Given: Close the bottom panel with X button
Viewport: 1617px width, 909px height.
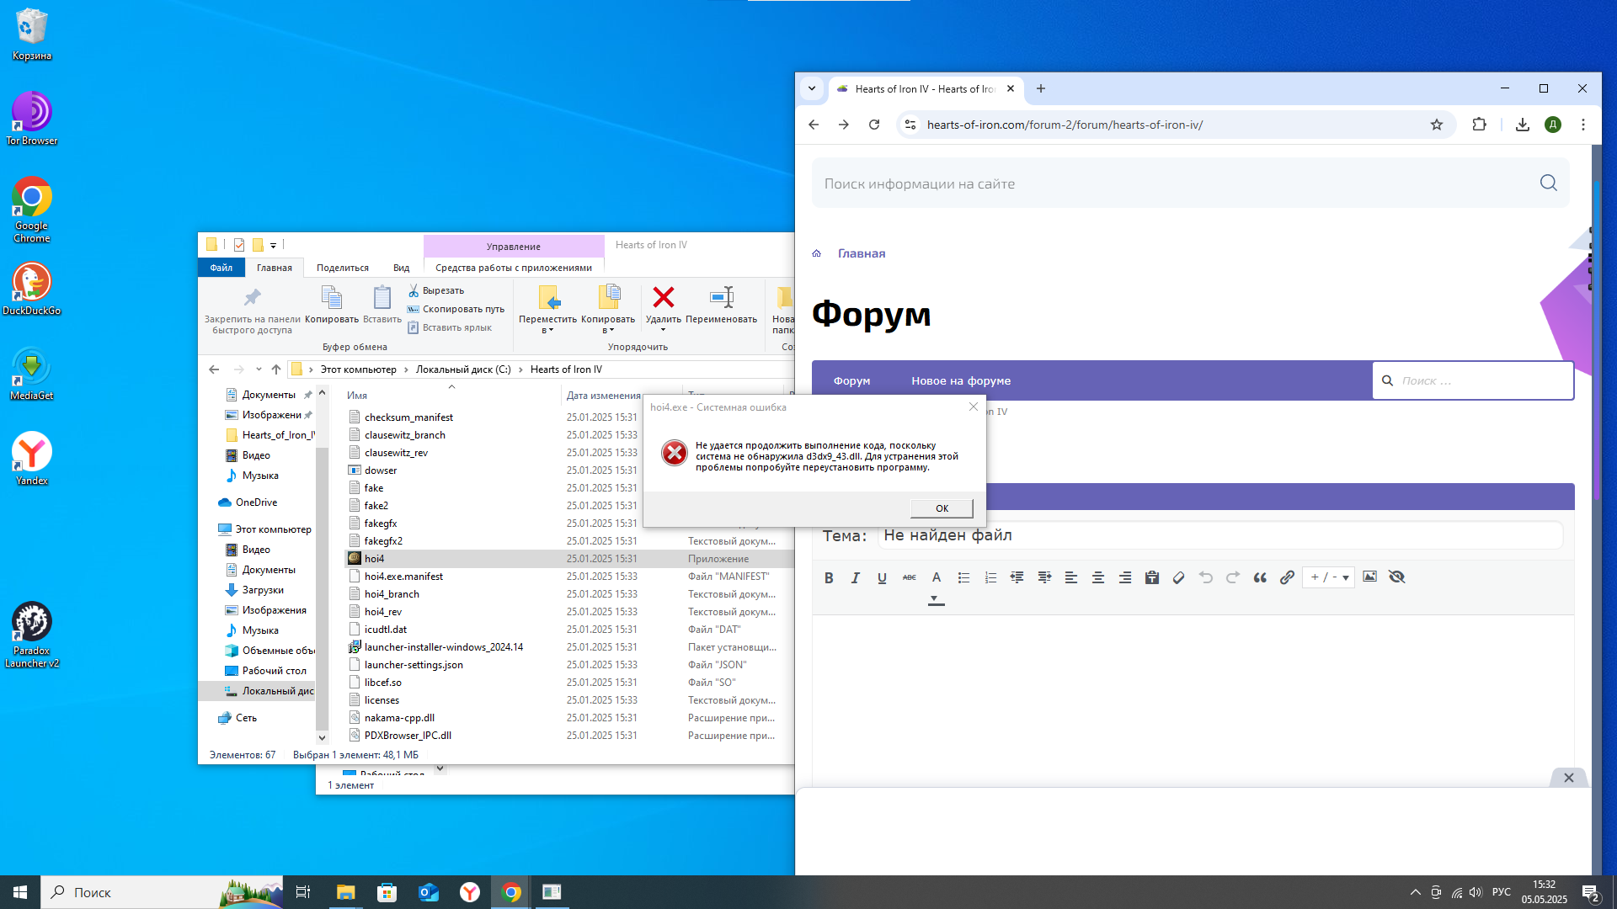Looking at the screenshot, I should pos(1568,778).
